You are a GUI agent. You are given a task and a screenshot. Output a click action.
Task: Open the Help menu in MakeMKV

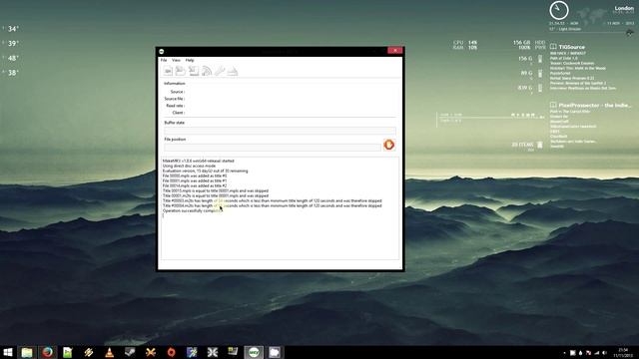click(x=190, y=60)
